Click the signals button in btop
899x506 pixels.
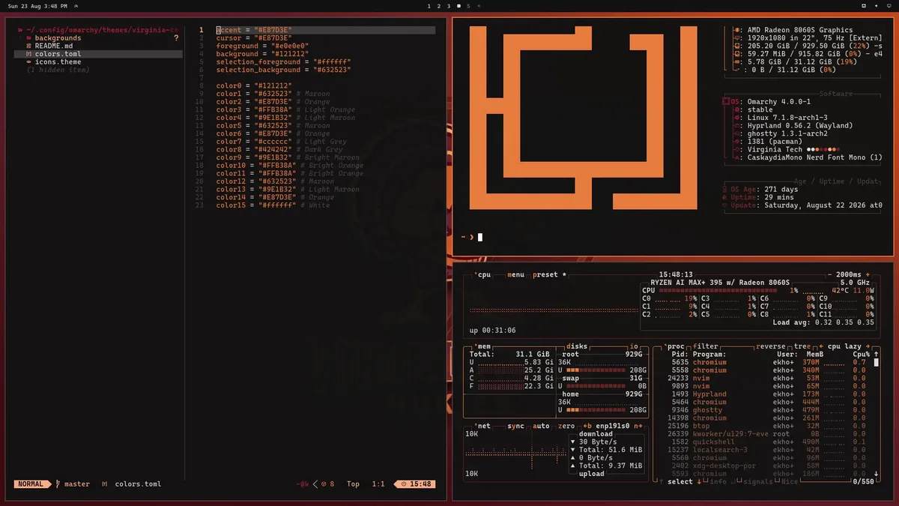[x=758, y=481]
